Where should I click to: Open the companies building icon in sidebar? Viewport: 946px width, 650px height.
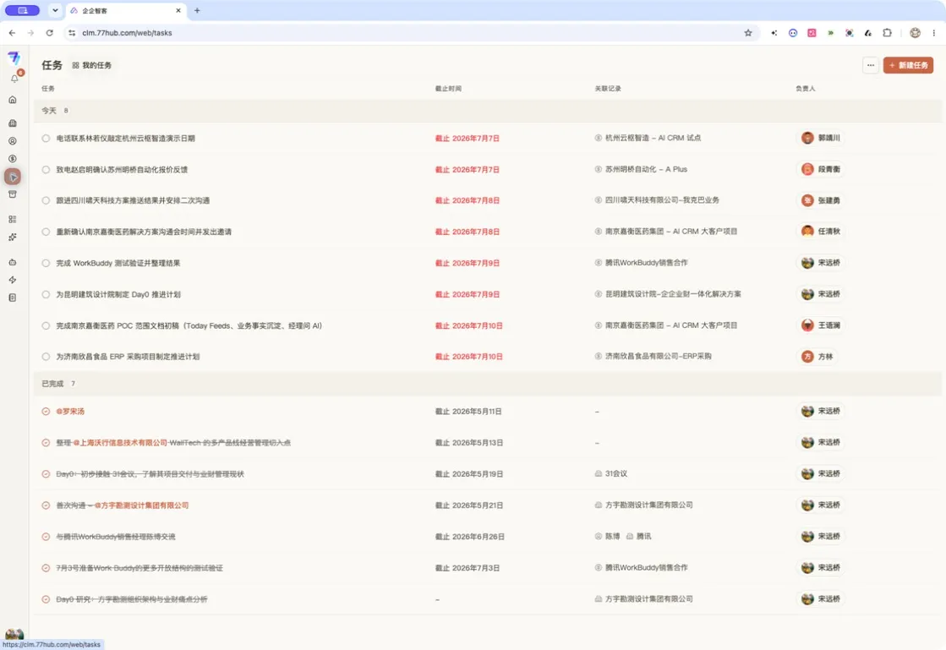coord(13,123)
